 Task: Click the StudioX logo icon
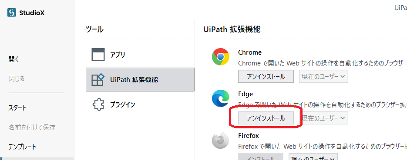[x=12, y=13]
